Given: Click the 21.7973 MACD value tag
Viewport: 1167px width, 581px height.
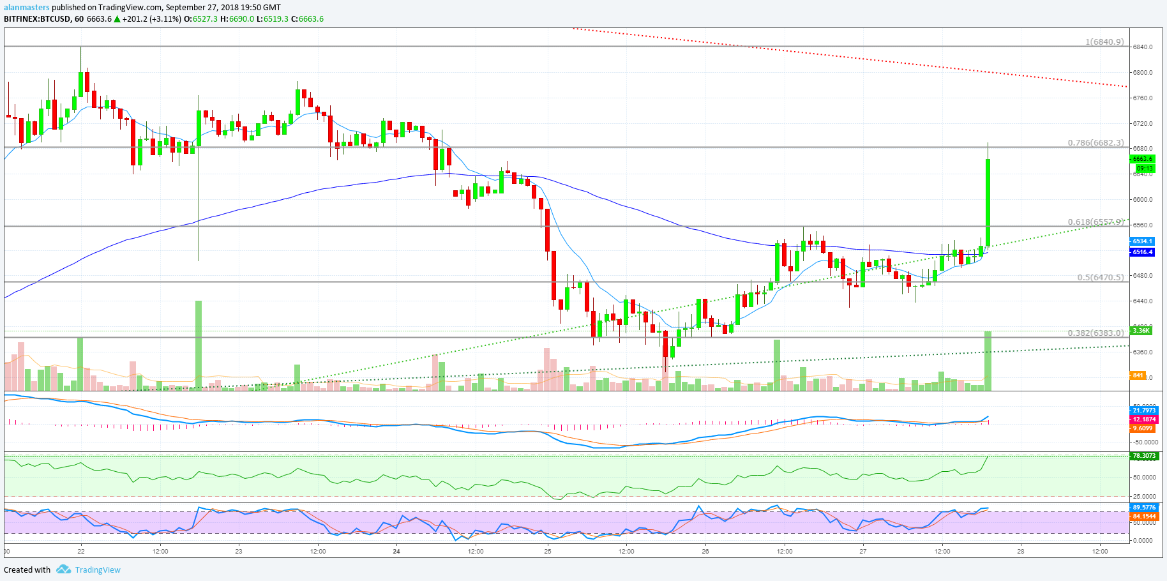Looking at the screenshot, I should coord(1144,411).
